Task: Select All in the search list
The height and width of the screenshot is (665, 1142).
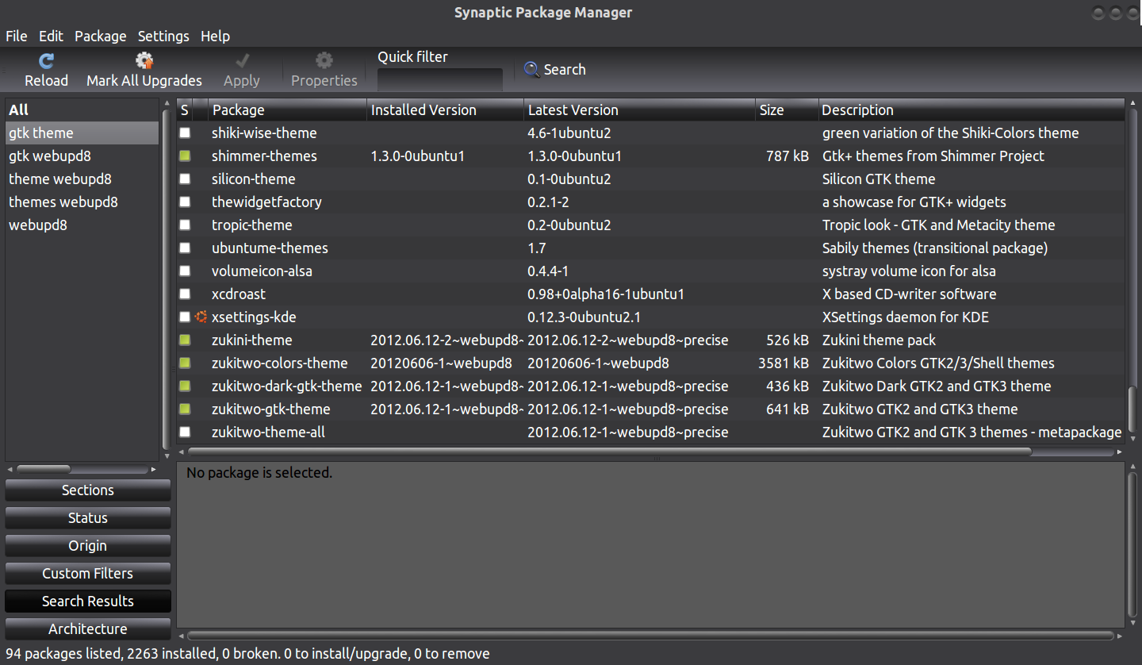Action: click(x=82, y=110)
